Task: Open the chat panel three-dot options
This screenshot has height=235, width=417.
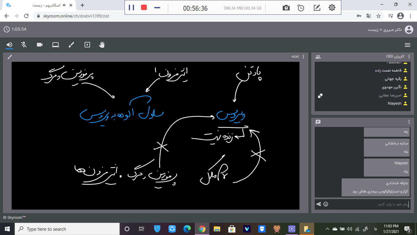Action: coord(409,122)
